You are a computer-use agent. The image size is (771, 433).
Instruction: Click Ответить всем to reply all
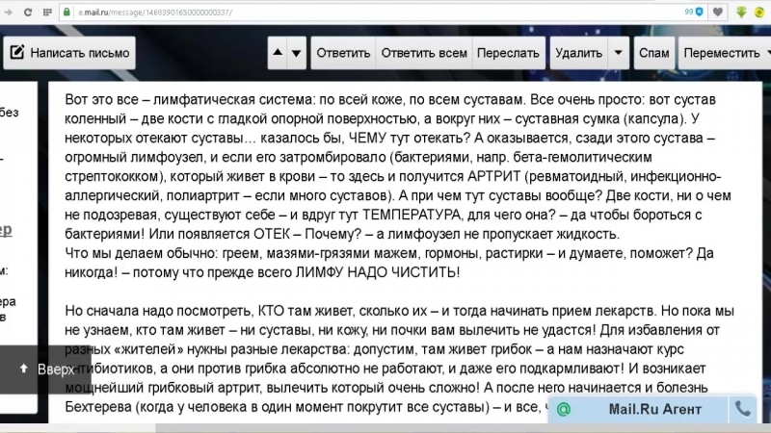pyautogui.click(x=424, y=53)
